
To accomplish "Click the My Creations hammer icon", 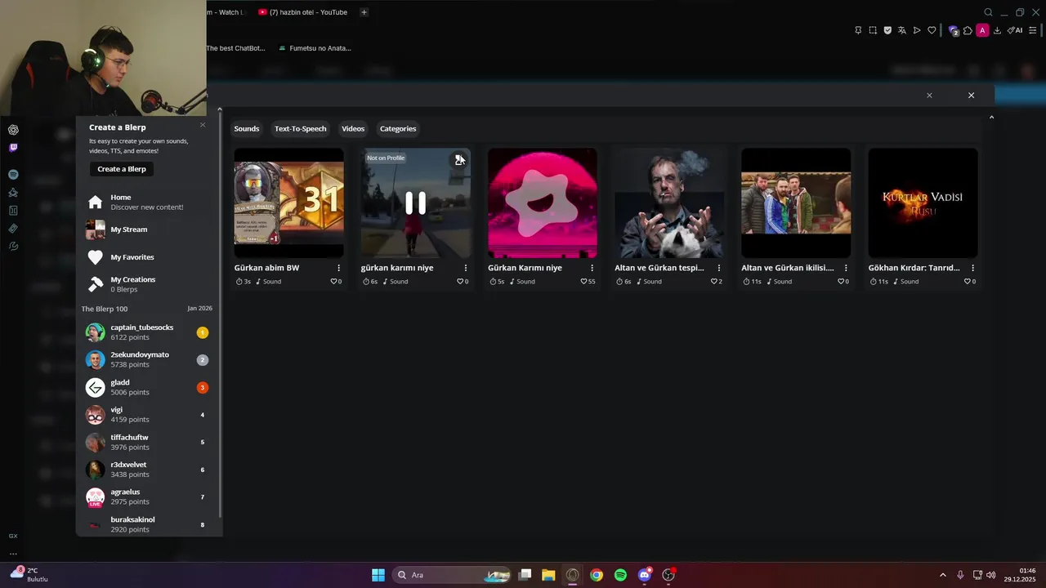I will (x=96, y=284).
